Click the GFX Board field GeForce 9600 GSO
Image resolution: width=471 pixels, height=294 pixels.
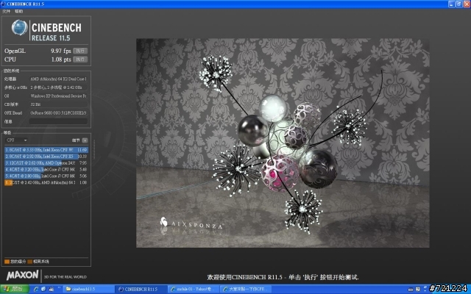[x=58, y=113]
